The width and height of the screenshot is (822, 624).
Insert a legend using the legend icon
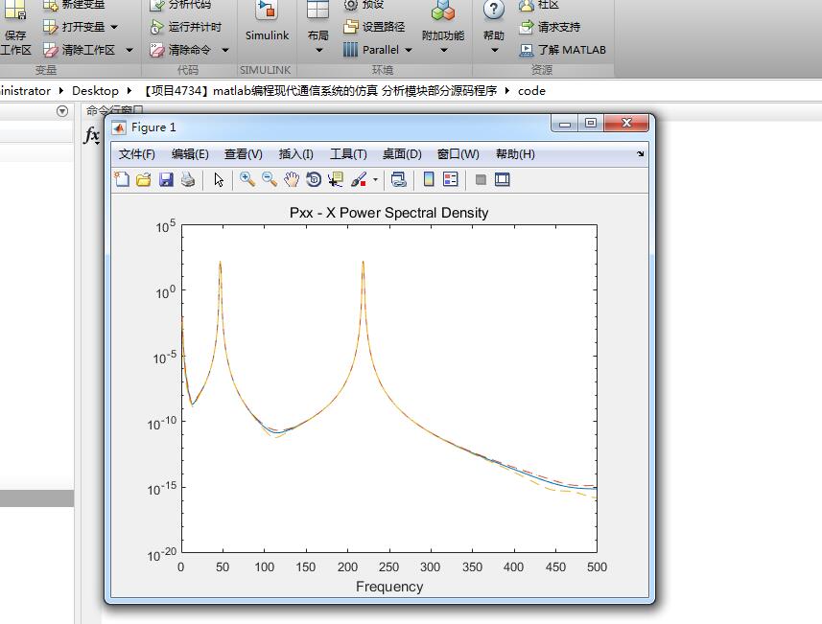coord(450,179)
